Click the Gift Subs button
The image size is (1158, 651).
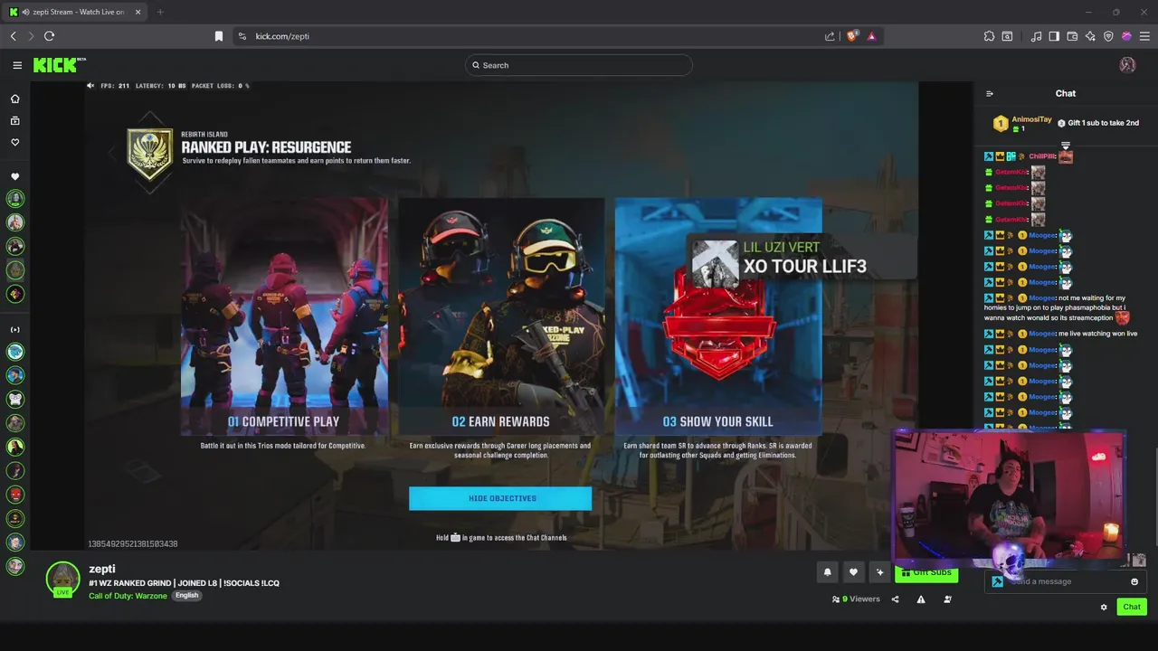pos(926,572)
